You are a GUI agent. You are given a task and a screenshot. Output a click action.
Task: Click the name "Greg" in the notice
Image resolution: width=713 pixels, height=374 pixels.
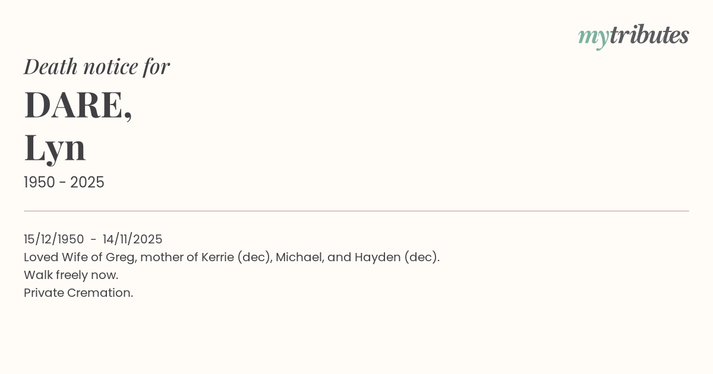[x=121, y=257]
